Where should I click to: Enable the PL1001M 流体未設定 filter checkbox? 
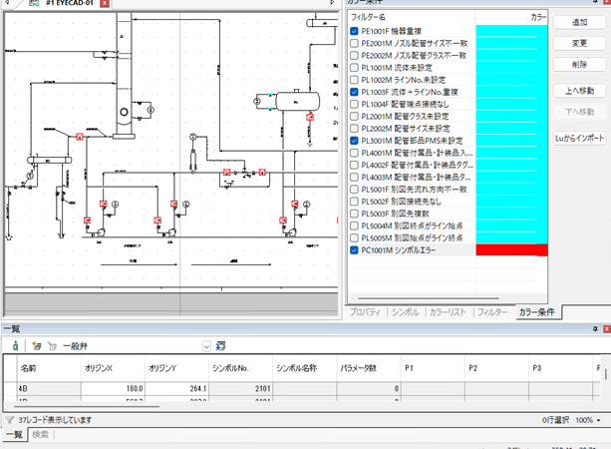coord(355,68)
